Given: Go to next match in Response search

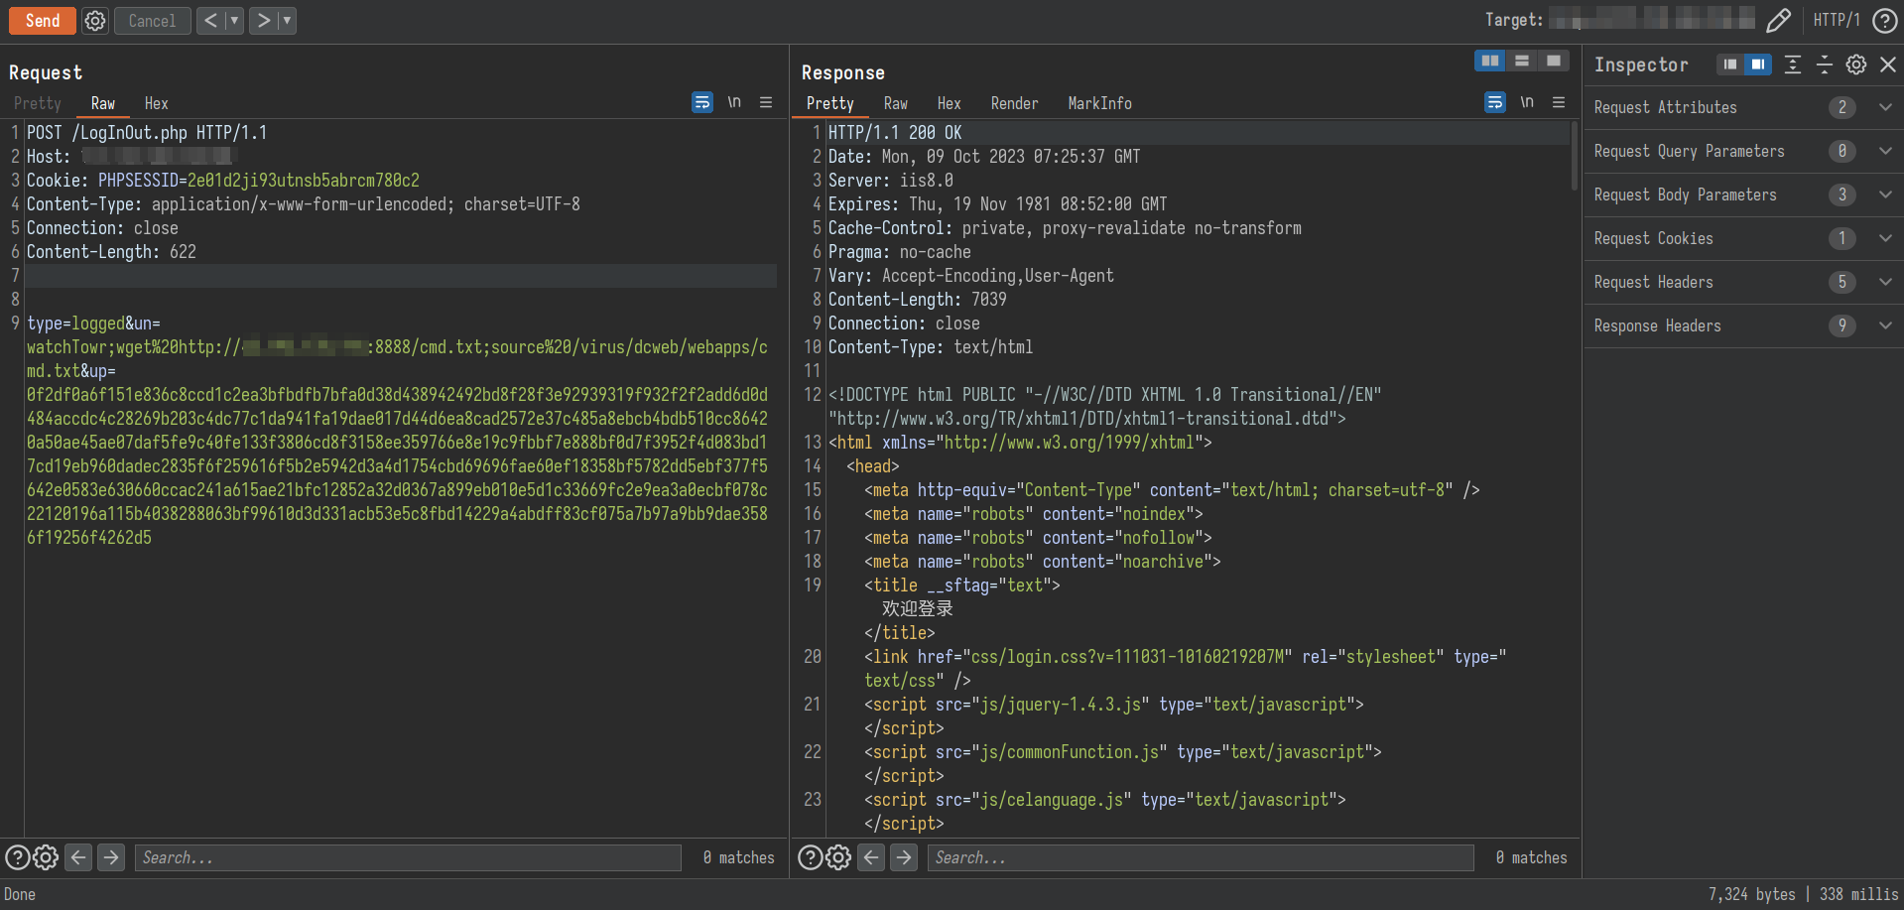Looking at the screenshot, I should click(904, 857).
